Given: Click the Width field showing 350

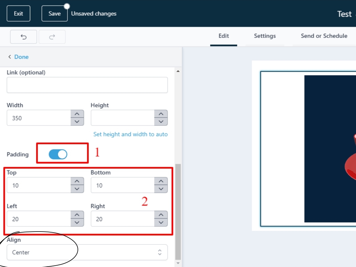Looking at the screenshot, I should click(x=39, y=118).
